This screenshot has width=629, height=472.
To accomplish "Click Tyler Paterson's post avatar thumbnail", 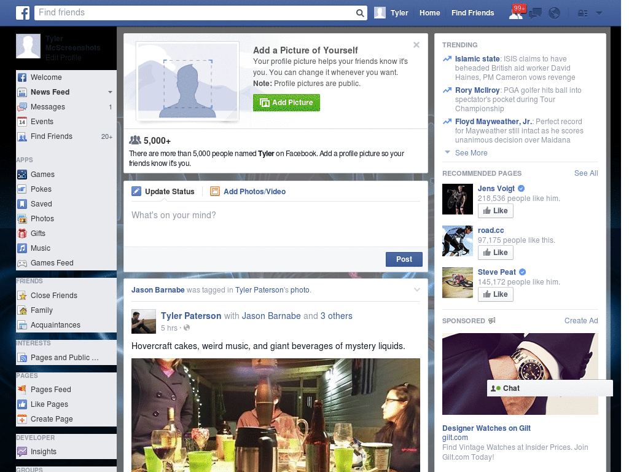I will [x=144, y=321].
